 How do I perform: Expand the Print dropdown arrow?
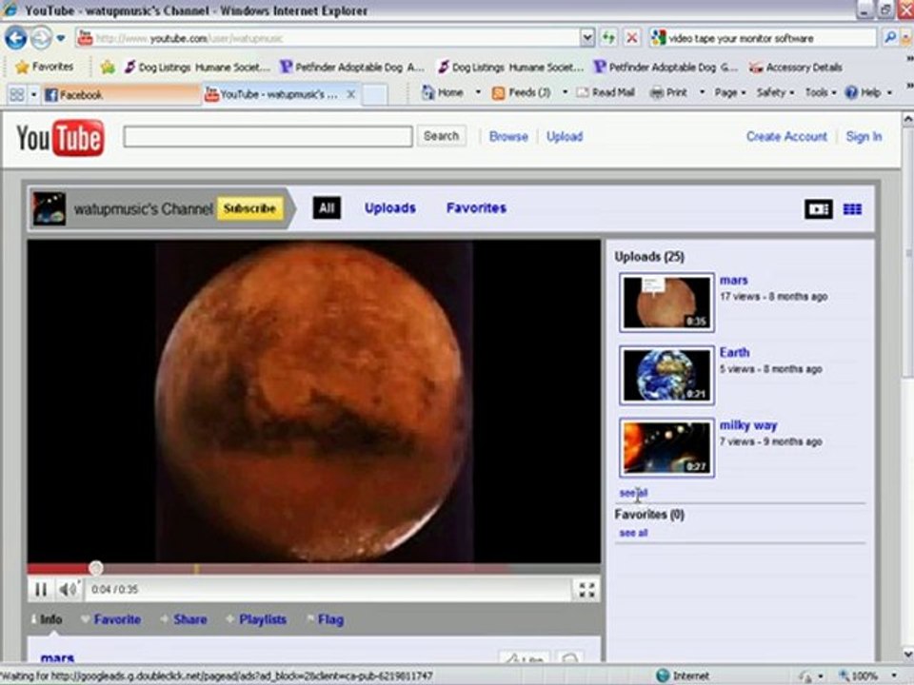[x=702, y=92]
